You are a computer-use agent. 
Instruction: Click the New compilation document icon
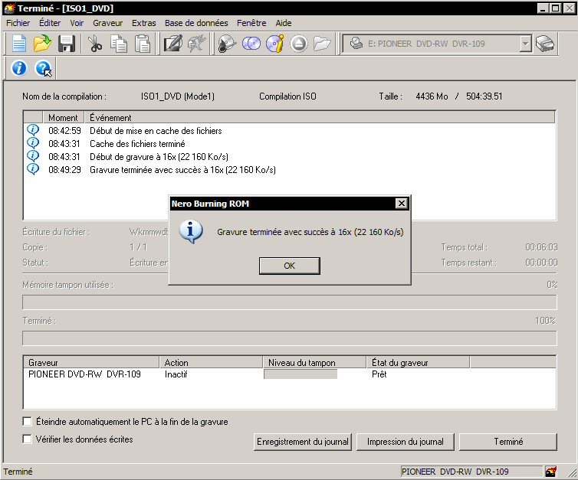point(19,44)
